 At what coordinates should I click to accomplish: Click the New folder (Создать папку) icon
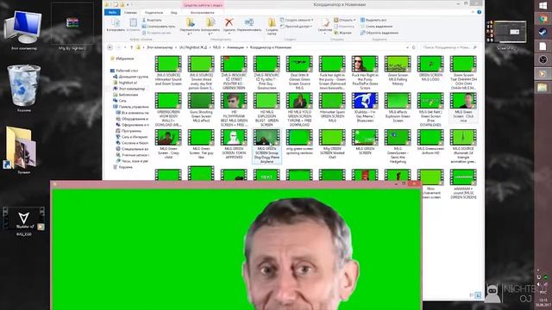[272, 22]
